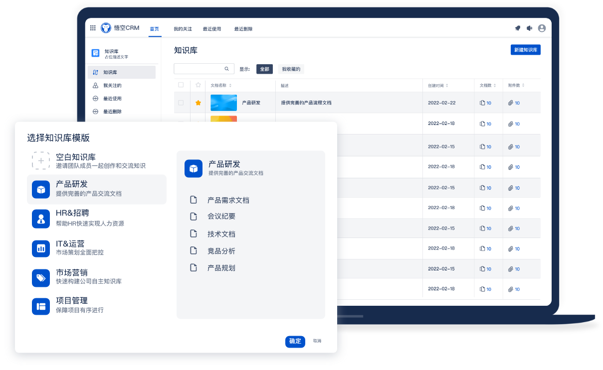Open the 产品研发 blue thumbnail

click(x=223, y=103)
